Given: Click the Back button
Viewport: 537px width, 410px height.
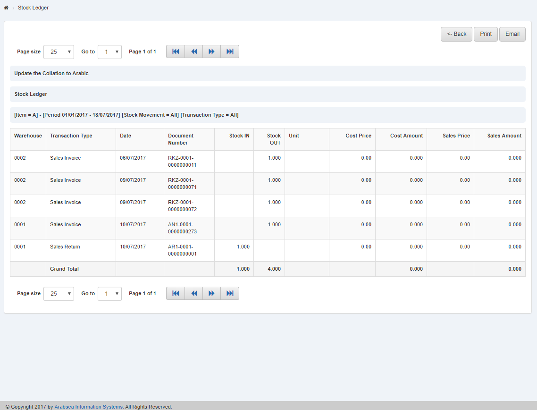Looking at the screenshot, I should [x=456, y=34].
